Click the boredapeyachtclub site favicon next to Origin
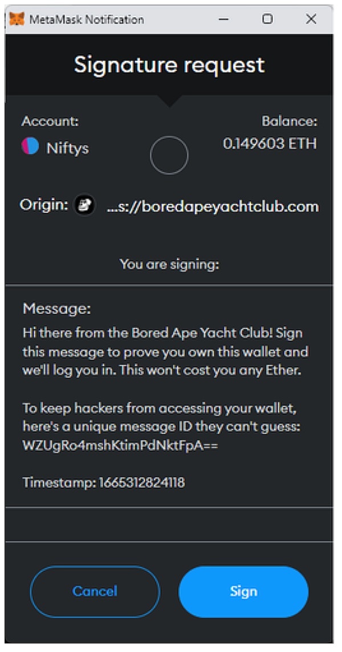This screenshot has height=652, width=342. tap(84, 205)
